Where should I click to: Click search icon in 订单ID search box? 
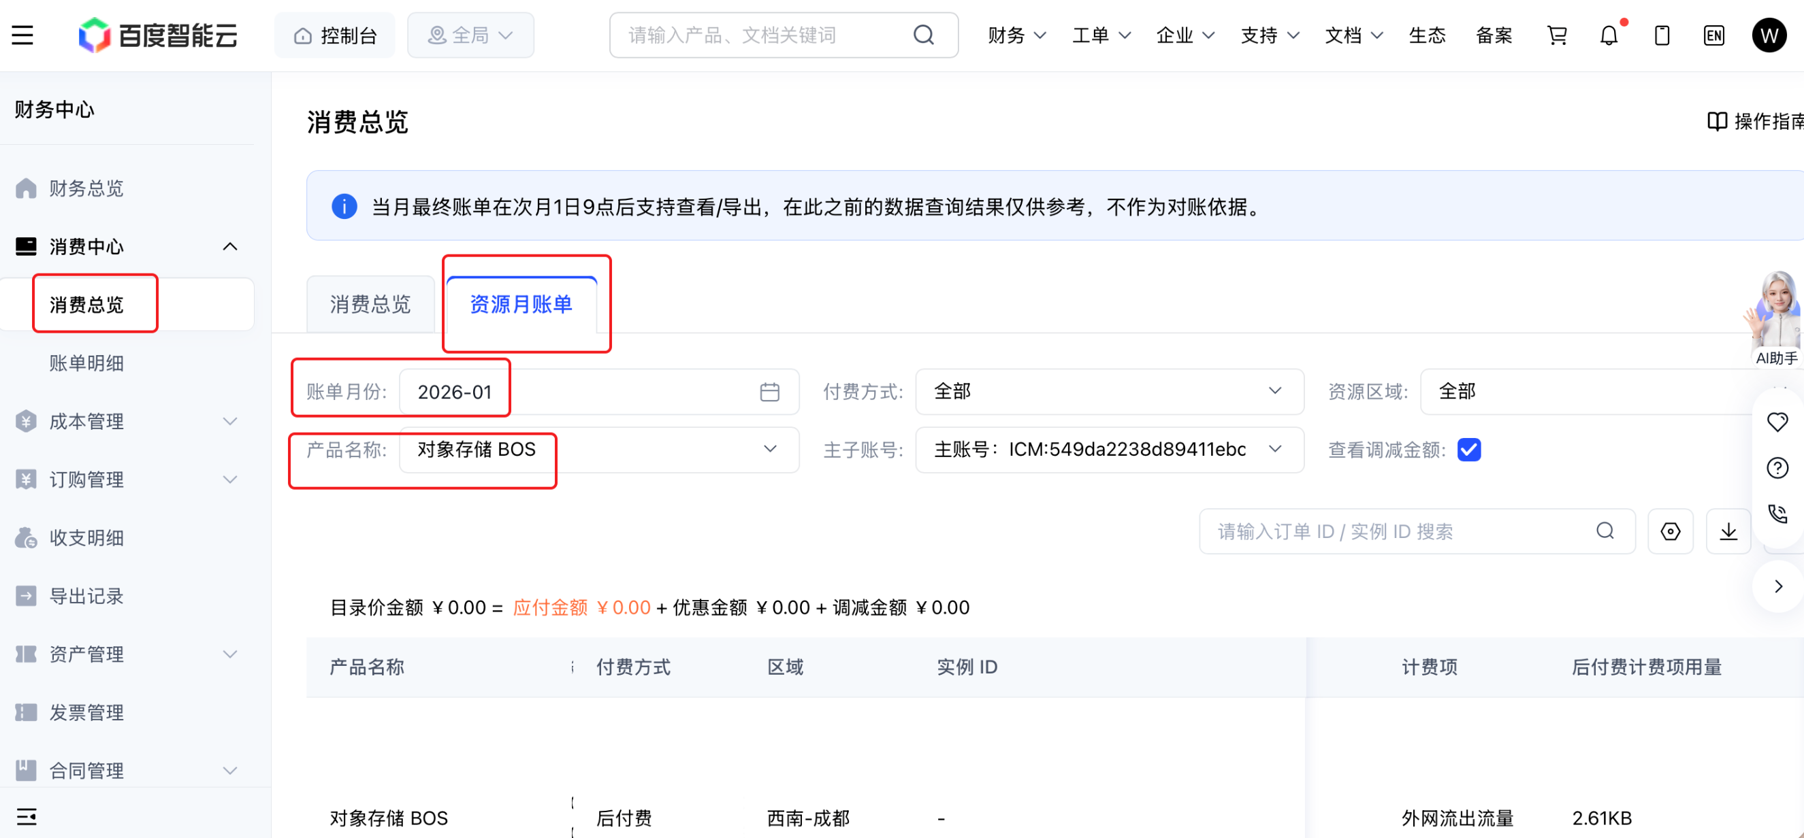tap(1605, 532)
